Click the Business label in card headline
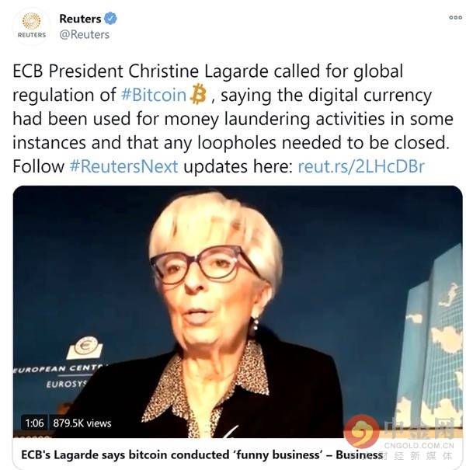The height and width of the screenshot is (470, 466). 359,454
